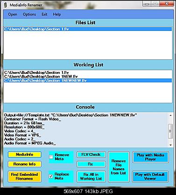Open the Help menu
This screenshot has height=195, width=176.
coord(57,14)
